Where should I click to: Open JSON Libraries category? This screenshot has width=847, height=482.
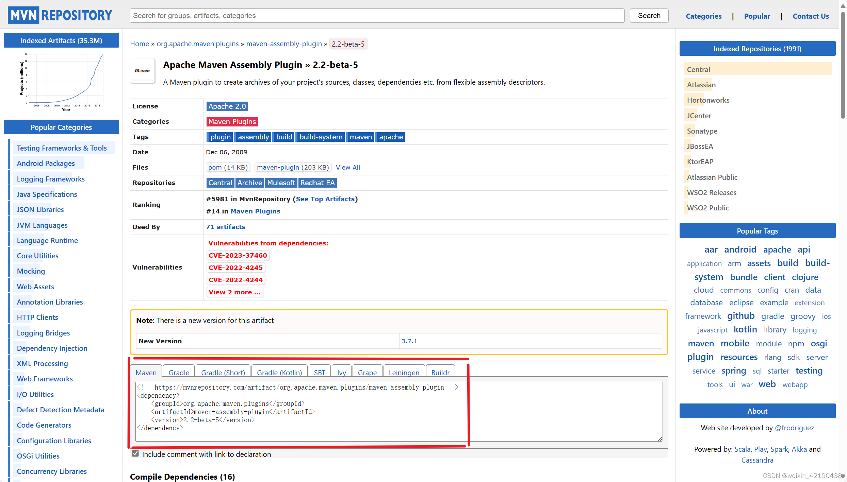click(40, 210)
